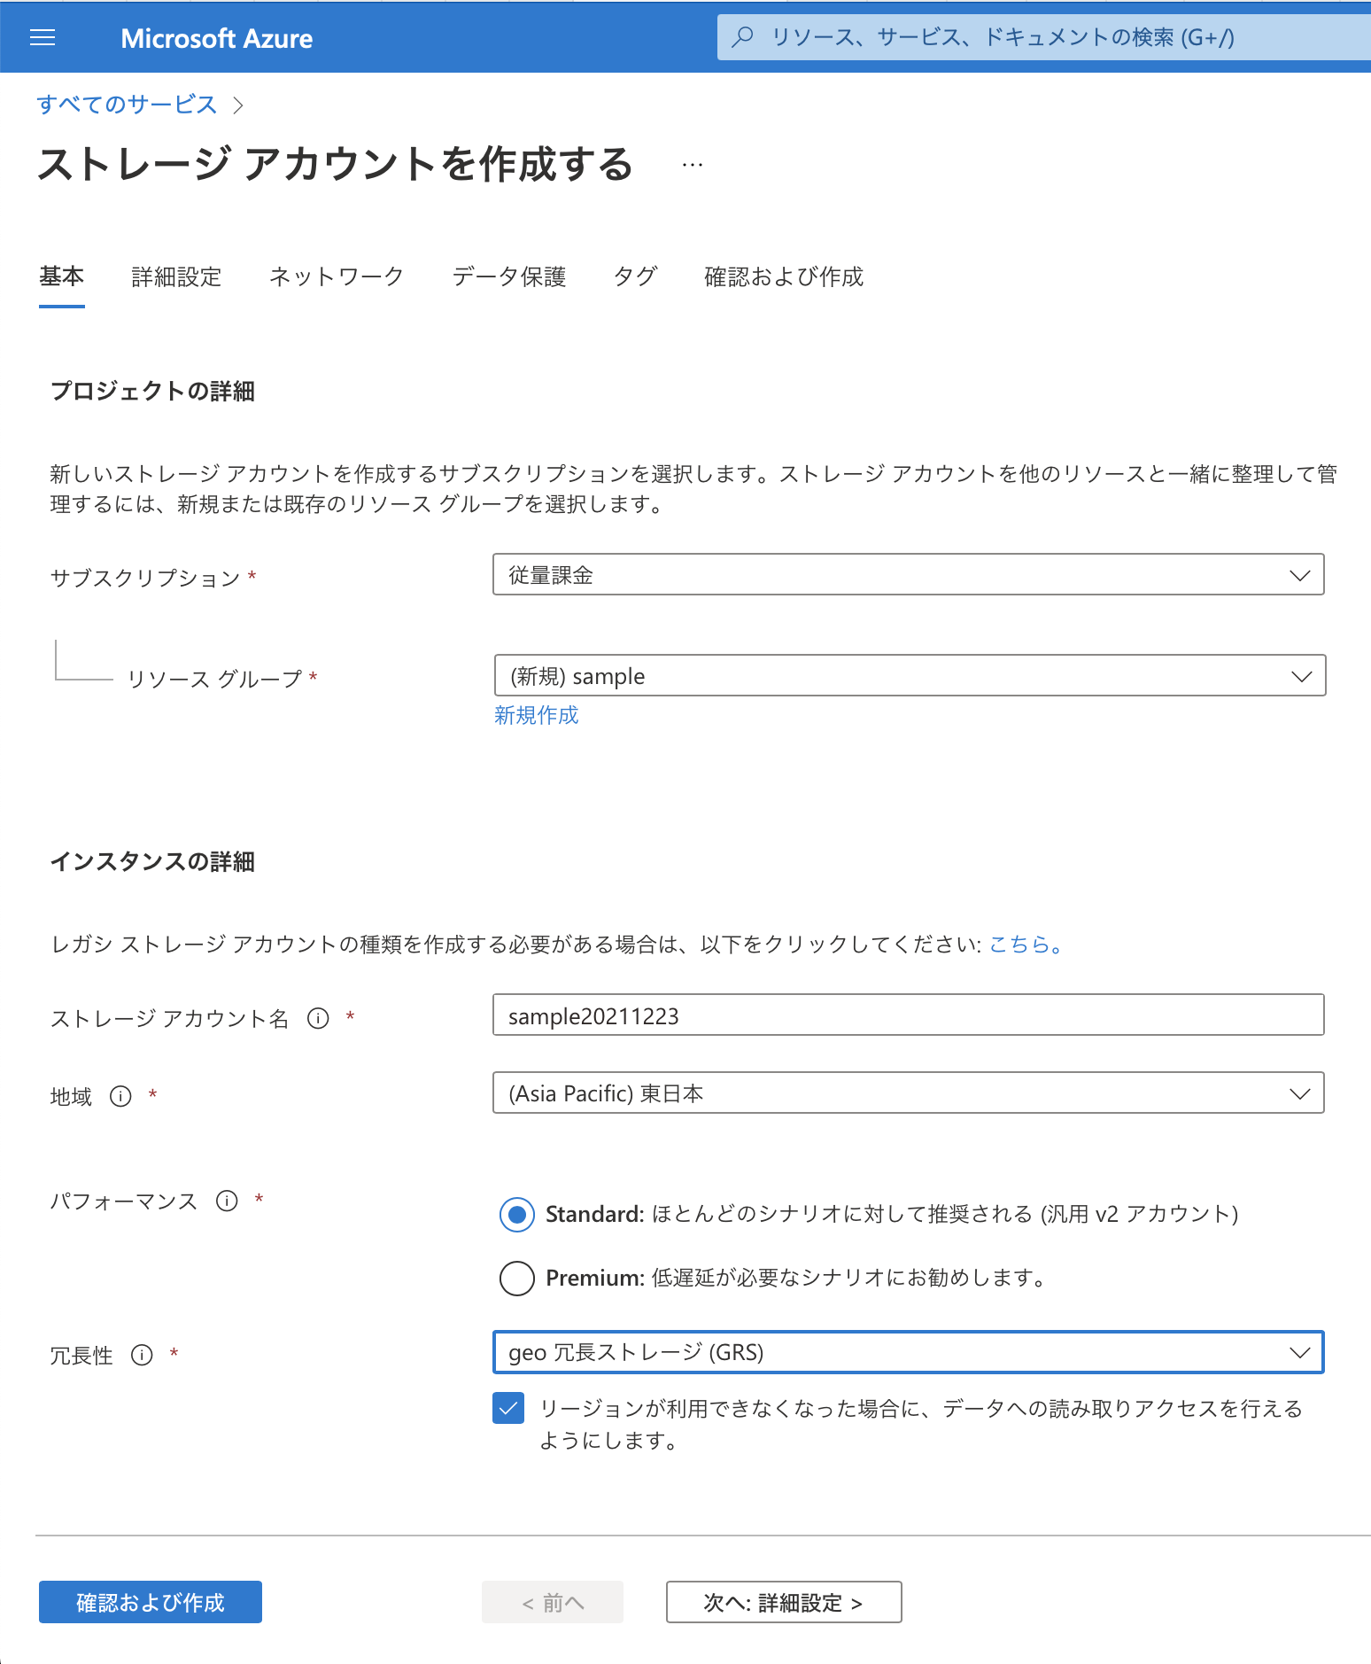Viewport: 1371px width, 1664px height.
Task: Click the 新規作成 resource group link
Action: tap(536, 715)
